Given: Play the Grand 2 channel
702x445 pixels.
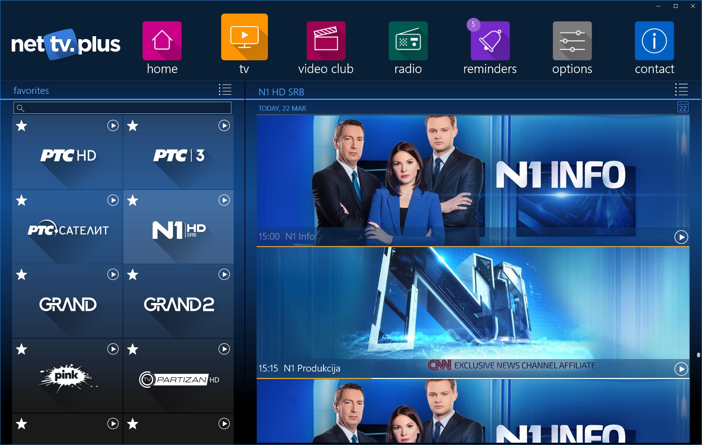Looking at the screenshot, I should coord(224,274).
